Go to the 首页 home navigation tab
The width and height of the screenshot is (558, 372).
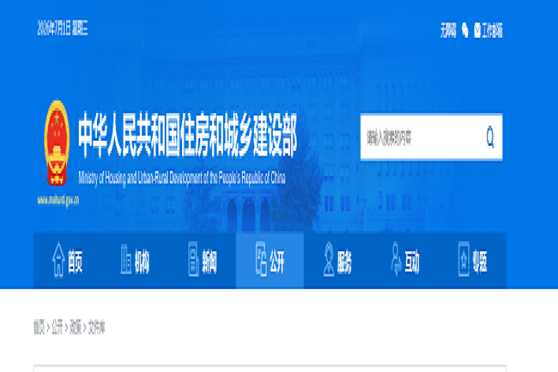coord(67,260)
